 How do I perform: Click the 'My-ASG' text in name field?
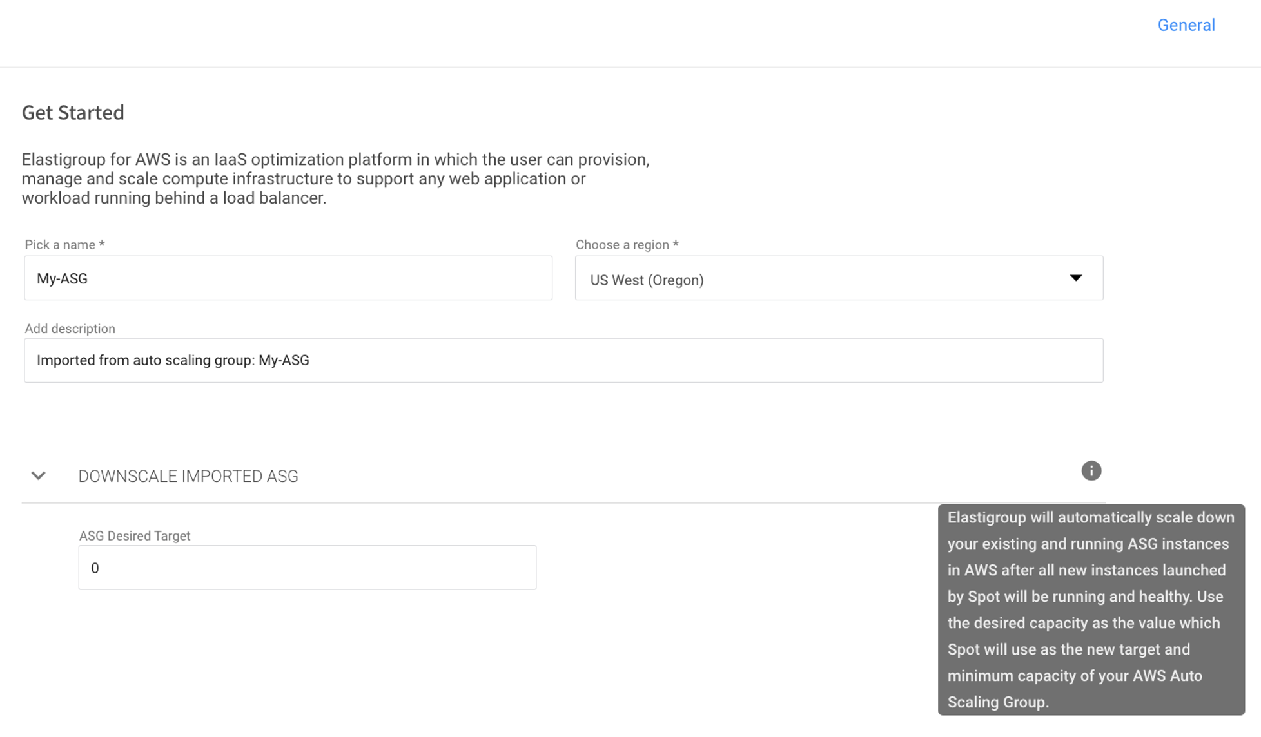click(62, 278)
